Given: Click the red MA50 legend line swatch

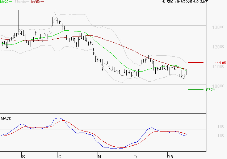Looking at the screenshot, I should click(x=42, y=2).
